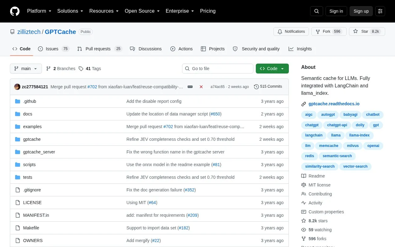Image resolution: width=395 pixels, height=247 pixels.
Task: Click the eye icon beside 59 watching
Action: [x=304, y=230]
